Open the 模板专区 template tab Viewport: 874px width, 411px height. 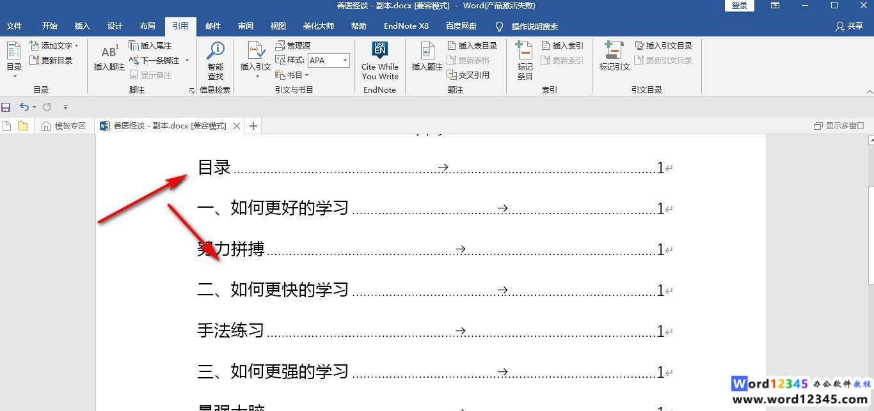[64, 126]
